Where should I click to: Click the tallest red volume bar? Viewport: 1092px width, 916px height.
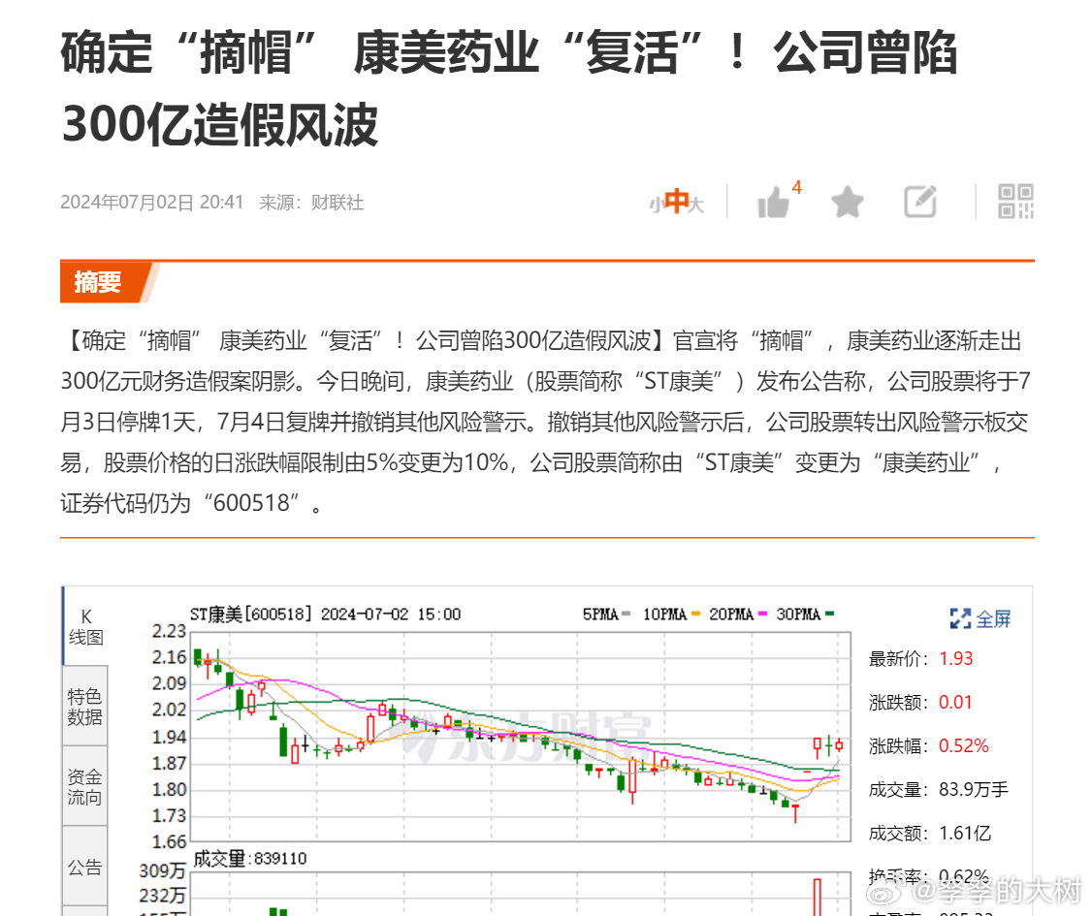pos(817,898)
